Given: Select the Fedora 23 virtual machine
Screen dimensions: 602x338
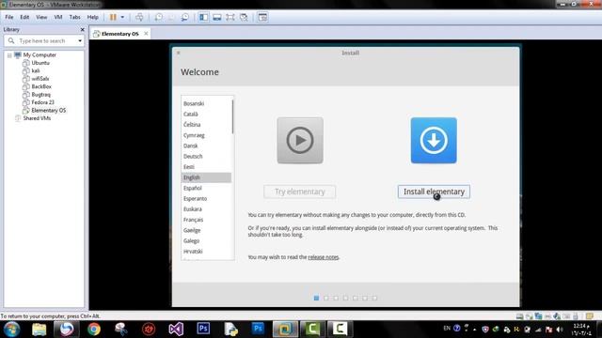Looking at the screenshot, I should pyautogui.click(x=42, y=102).
